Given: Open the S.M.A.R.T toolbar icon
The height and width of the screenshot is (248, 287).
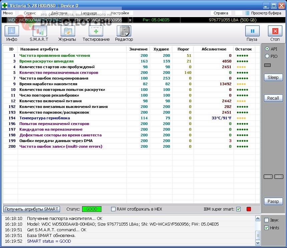Looking at the screenshot, I should click(40, 31).
